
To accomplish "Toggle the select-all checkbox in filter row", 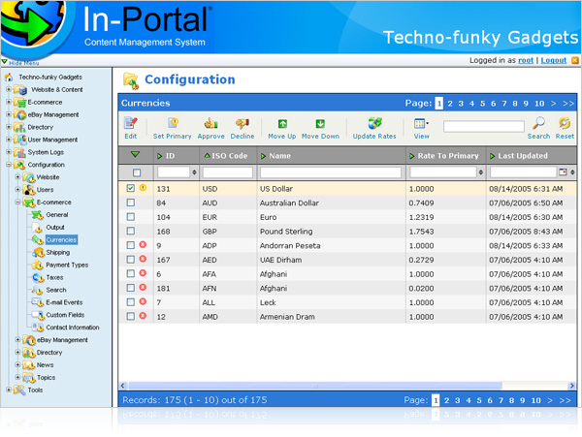I will [x=137, y=172].
